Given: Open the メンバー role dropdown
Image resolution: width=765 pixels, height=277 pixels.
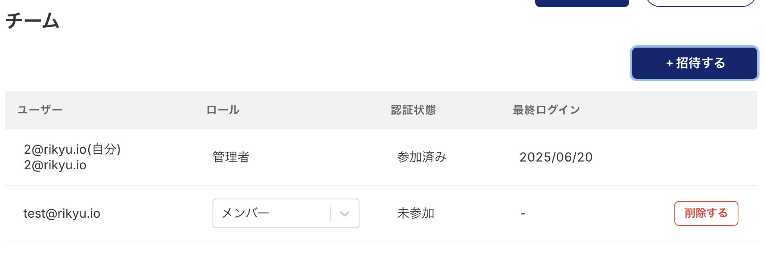Looking at the screenshot, I should [x=271, y=213].
